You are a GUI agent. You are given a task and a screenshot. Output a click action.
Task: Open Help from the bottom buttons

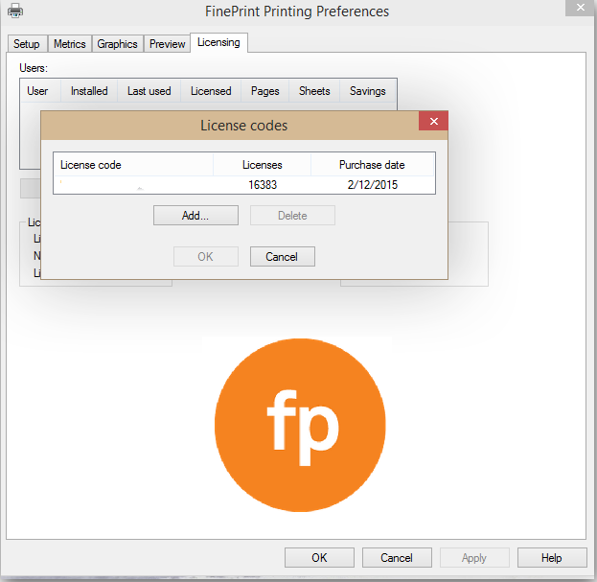tap(552, 558)
